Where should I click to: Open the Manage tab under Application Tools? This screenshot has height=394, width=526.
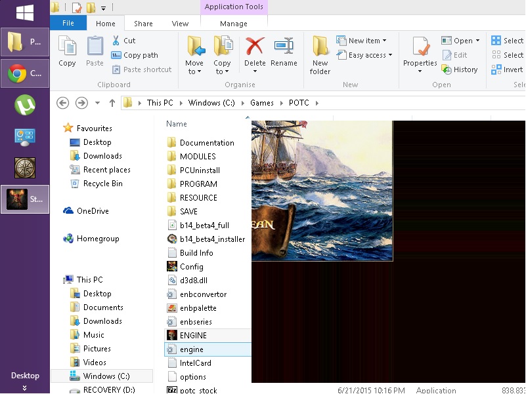234,24
